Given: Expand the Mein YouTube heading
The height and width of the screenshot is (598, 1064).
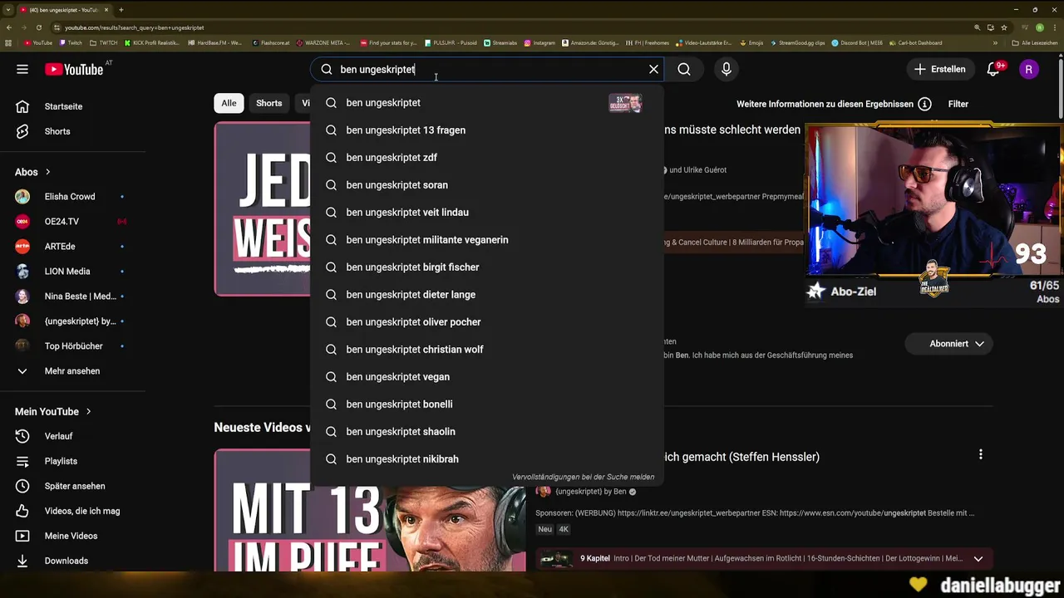Looking at the screenshot, I should (53, 411).
